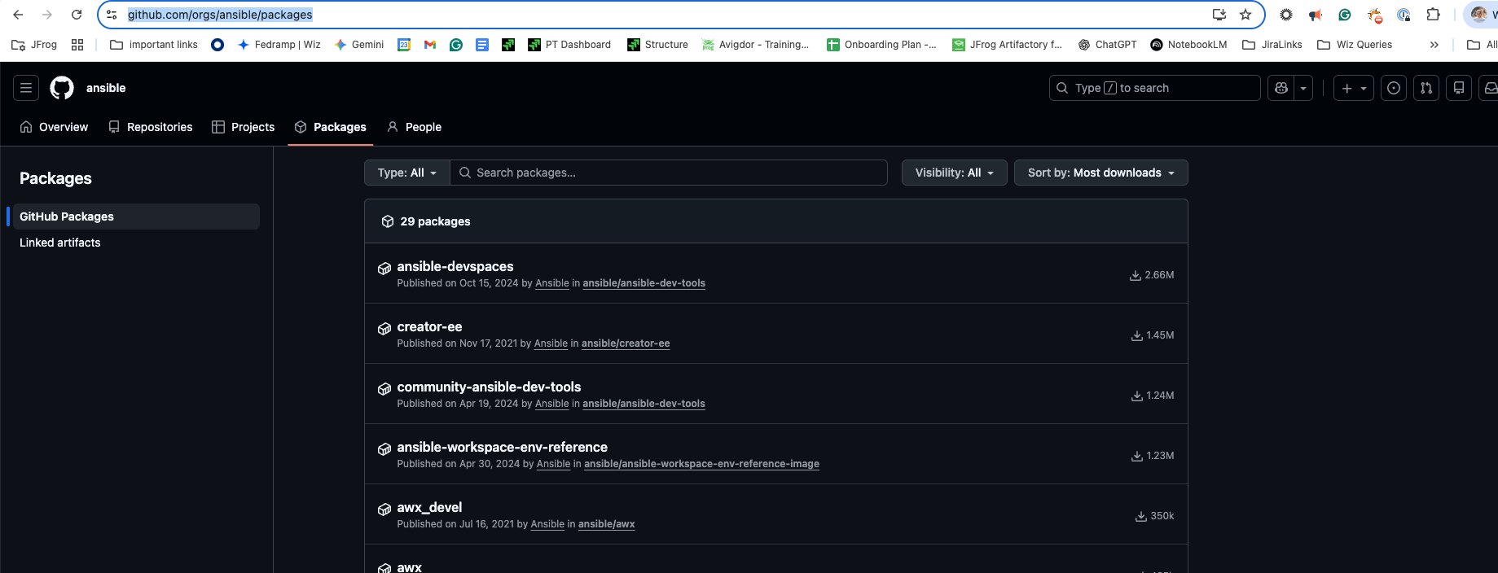Open the Pull requests icon in header
1498x573 pixels.
1426,88
